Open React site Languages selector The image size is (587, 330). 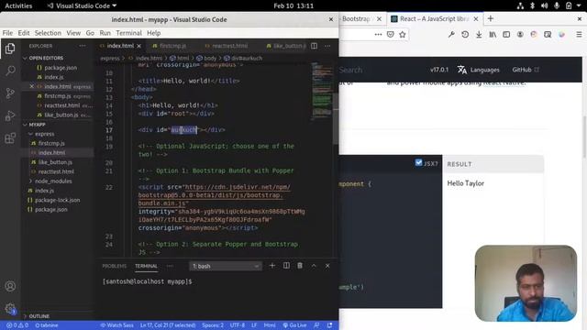[x=479, y=70]
